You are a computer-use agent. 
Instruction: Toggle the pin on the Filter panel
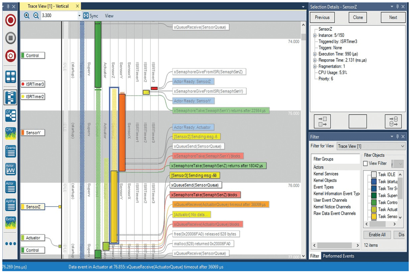point(397,136)
